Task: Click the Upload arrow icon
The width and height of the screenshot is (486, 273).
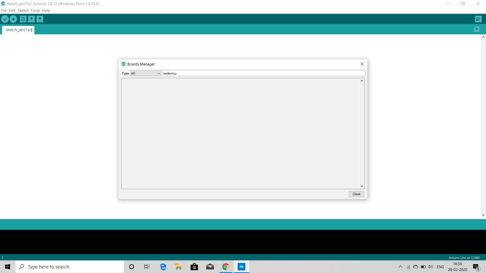Action: coord(13,19)
